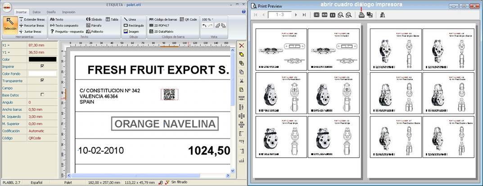Choose the Juntar líneas tool
Image resolution: width=483 pixels, height=186 pixels.
pos(30,31)
